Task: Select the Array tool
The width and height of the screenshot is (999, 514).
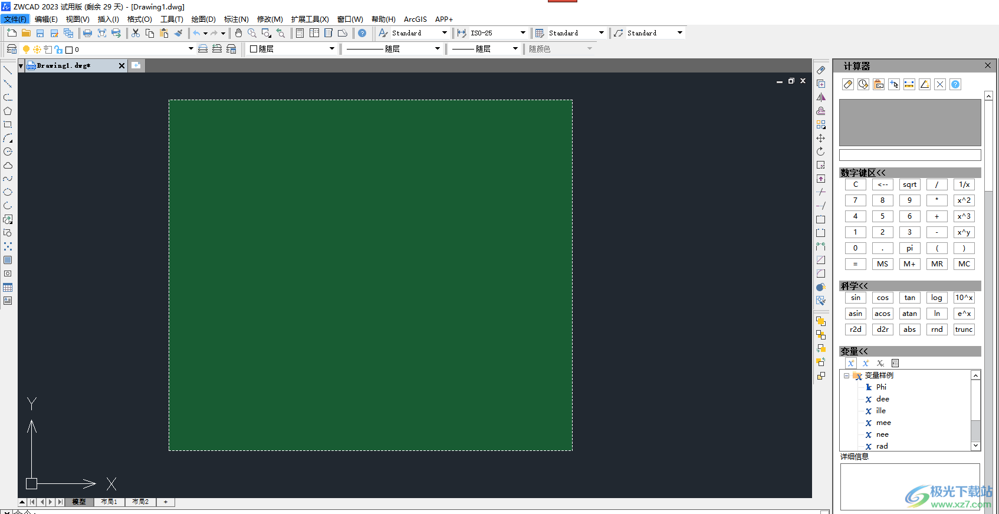Action: pyautogui.click(x=821, y=124)
